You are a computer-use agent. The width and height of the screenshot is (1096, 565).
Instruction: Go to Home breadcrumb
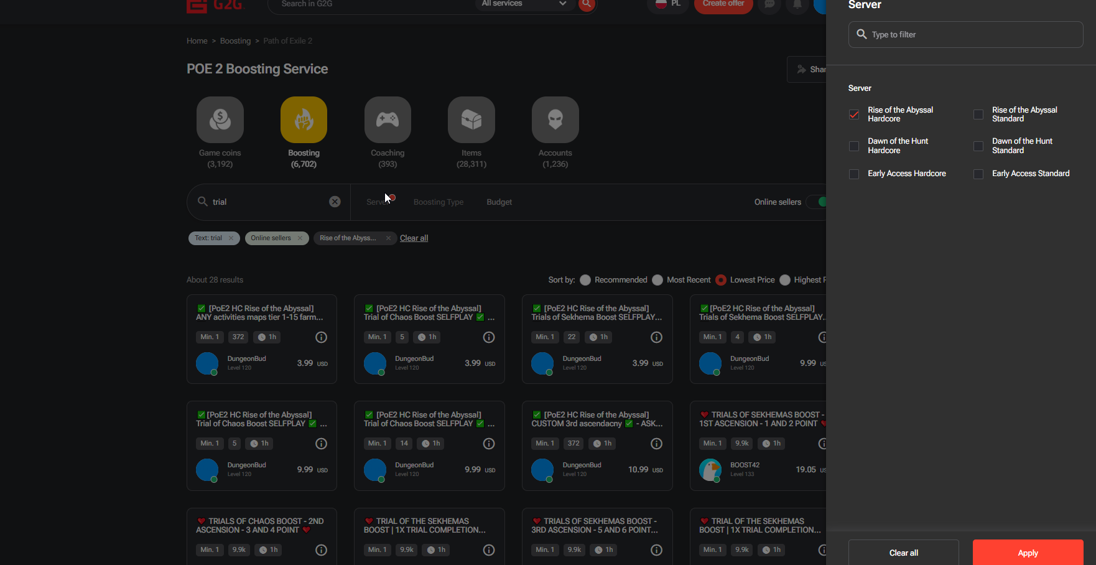tap(197, 41)
